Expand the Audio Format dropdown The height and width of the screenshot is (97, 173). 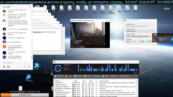[x=139, y=36]
